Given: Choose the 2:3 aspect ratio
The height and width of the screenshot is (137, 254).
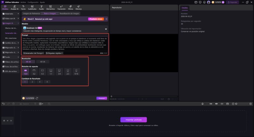Looking at the screenshot, I should point(68,72).
